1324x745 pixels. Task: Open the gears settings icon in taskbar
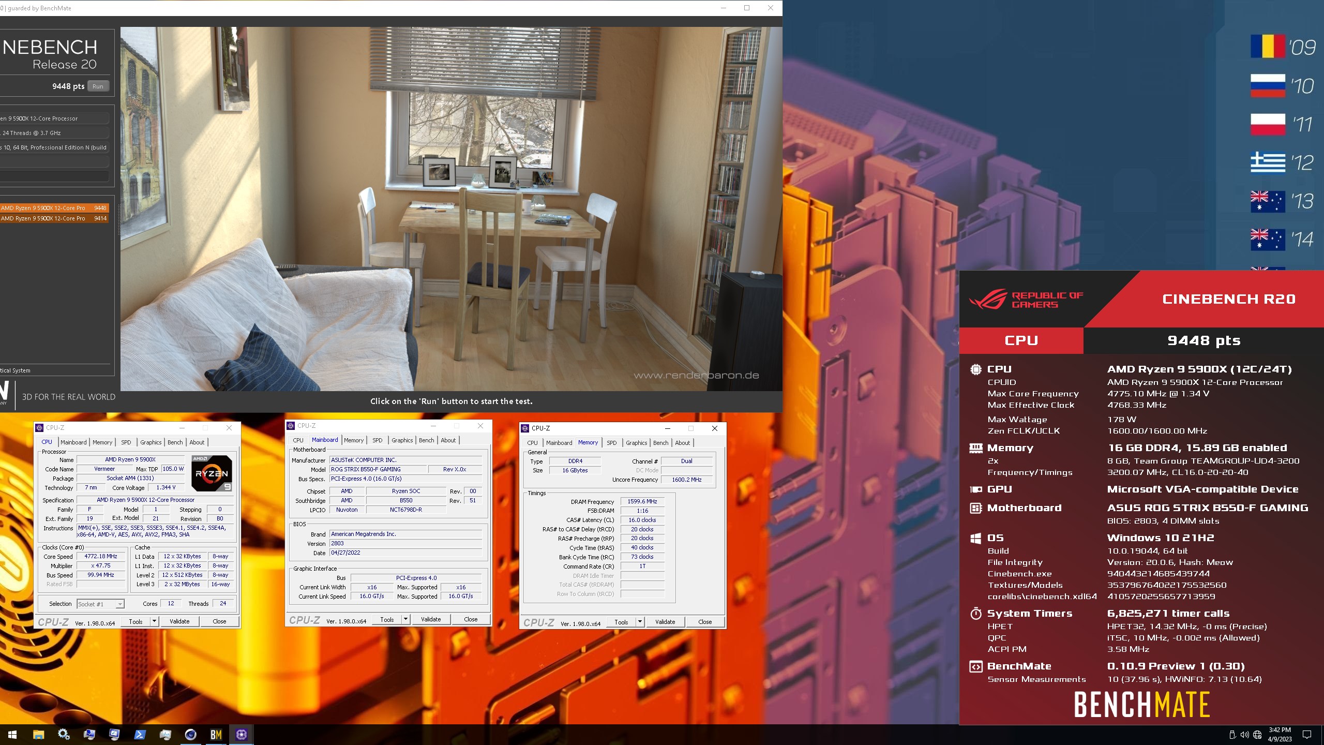64,735
